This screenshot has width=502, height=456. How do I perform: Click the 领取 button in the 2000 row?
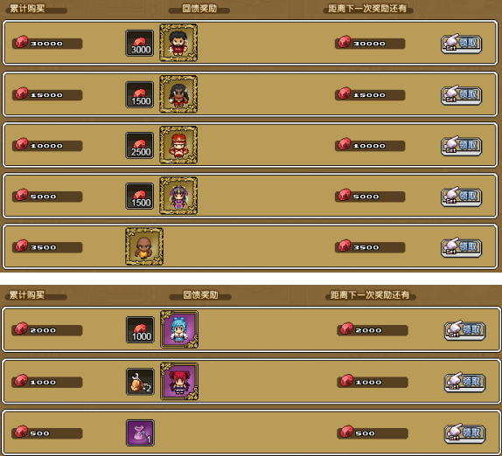click(464, 330)
